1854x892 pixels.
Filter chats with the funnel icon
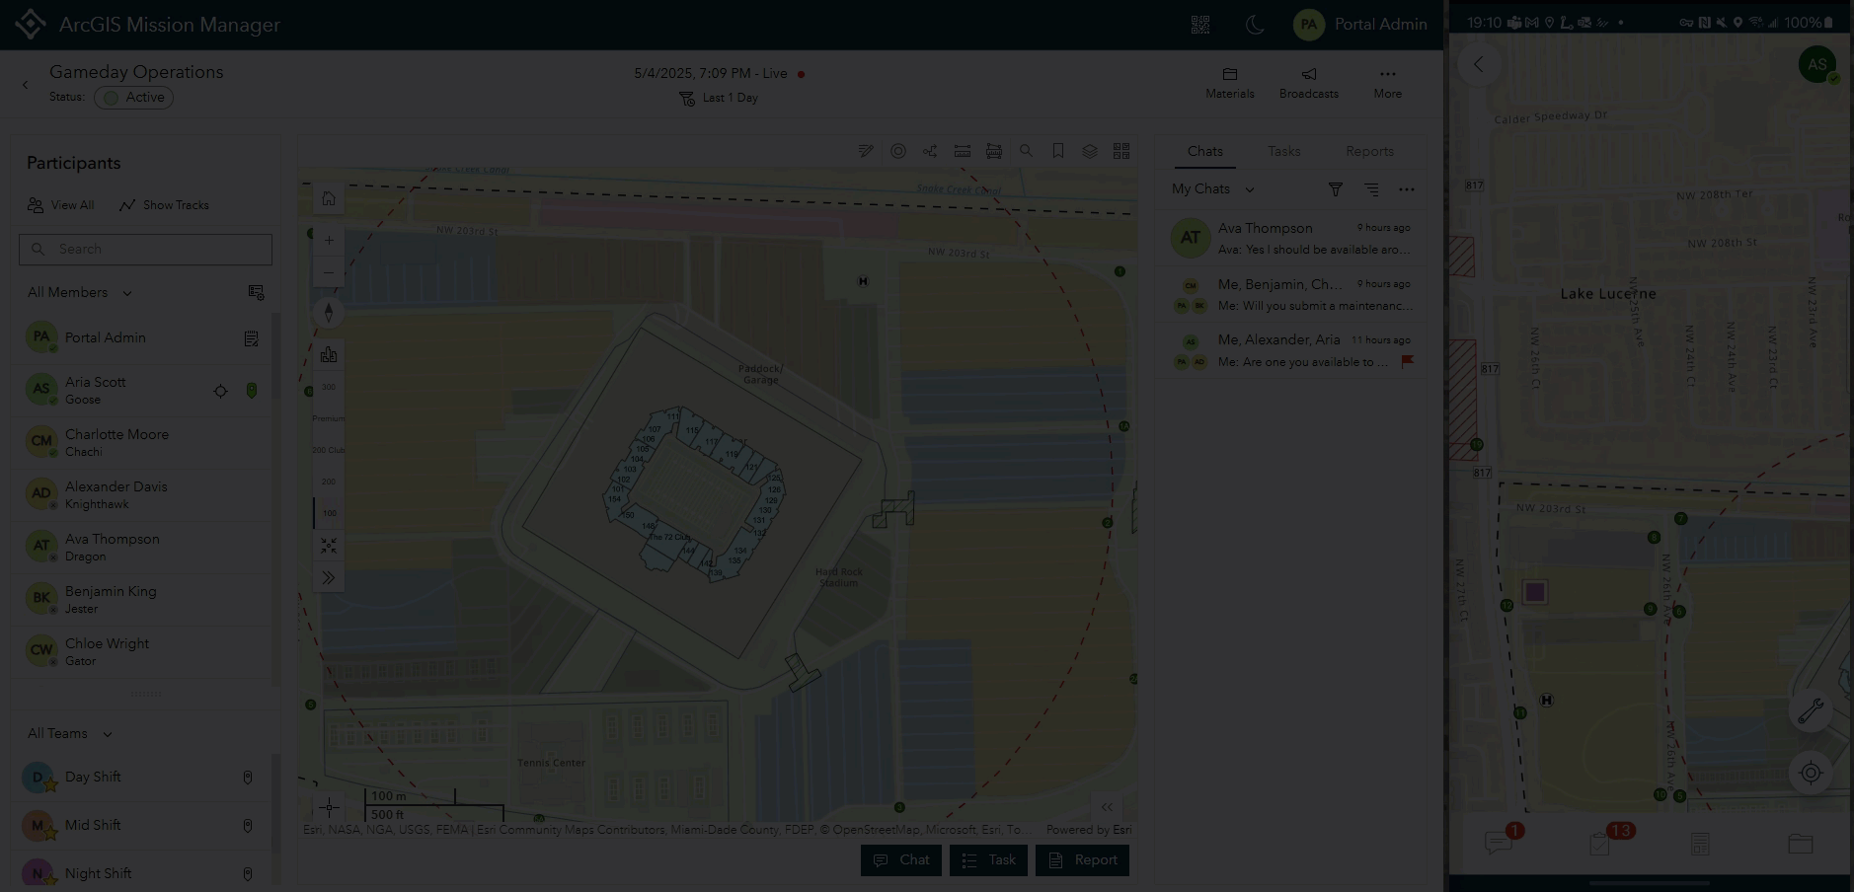(x=1336, y=189)
